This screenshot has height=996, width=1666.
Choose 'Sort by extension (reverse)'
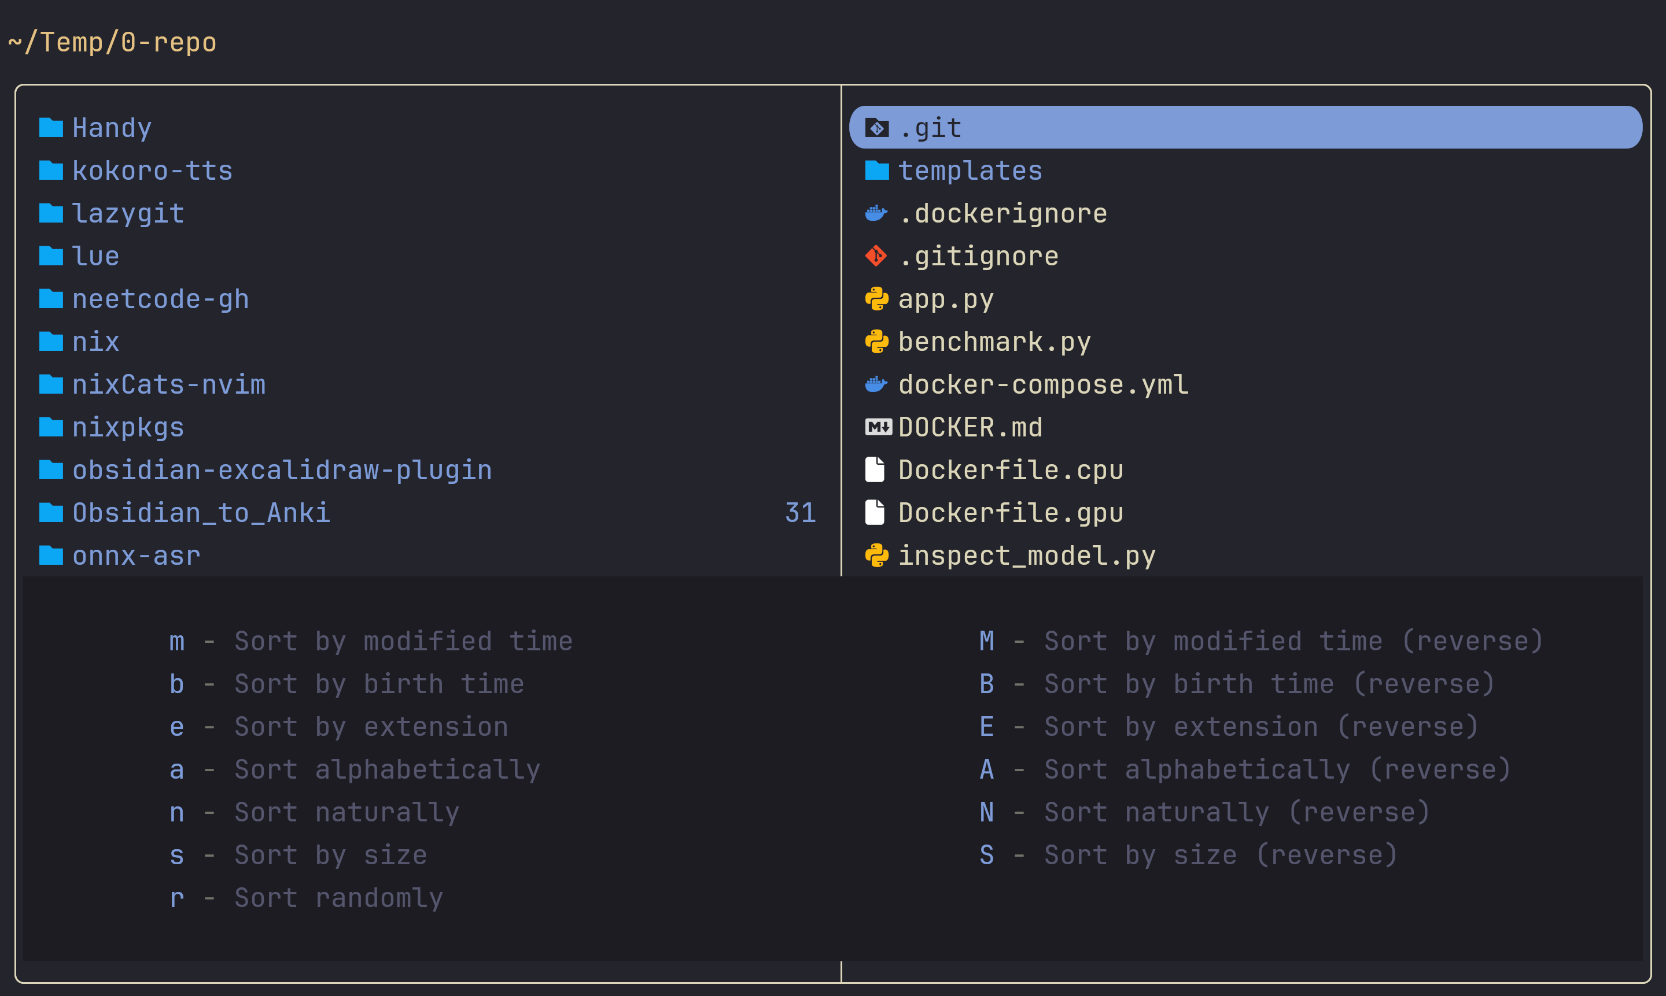1229,727
